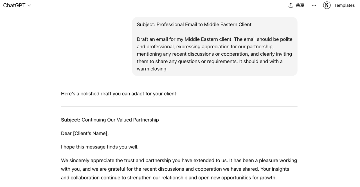The width and height of the screenshot is (360, 187).
Task: Click the chevron arrow beside ChatGPT title
Action: [x=29, y=6]
